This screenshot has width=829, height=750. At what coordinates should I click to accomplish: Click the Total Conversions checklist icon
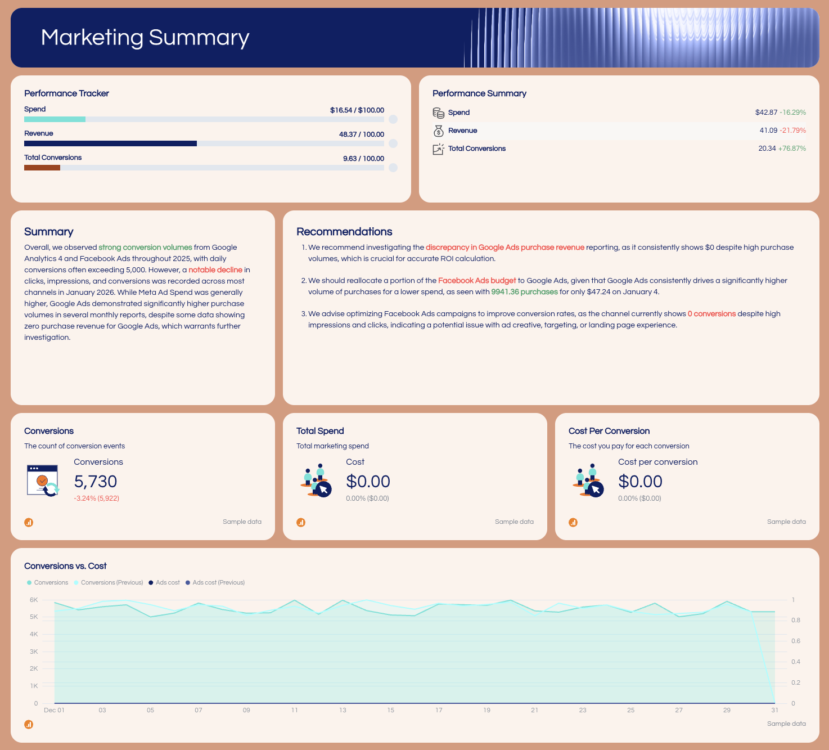[438, 149]
